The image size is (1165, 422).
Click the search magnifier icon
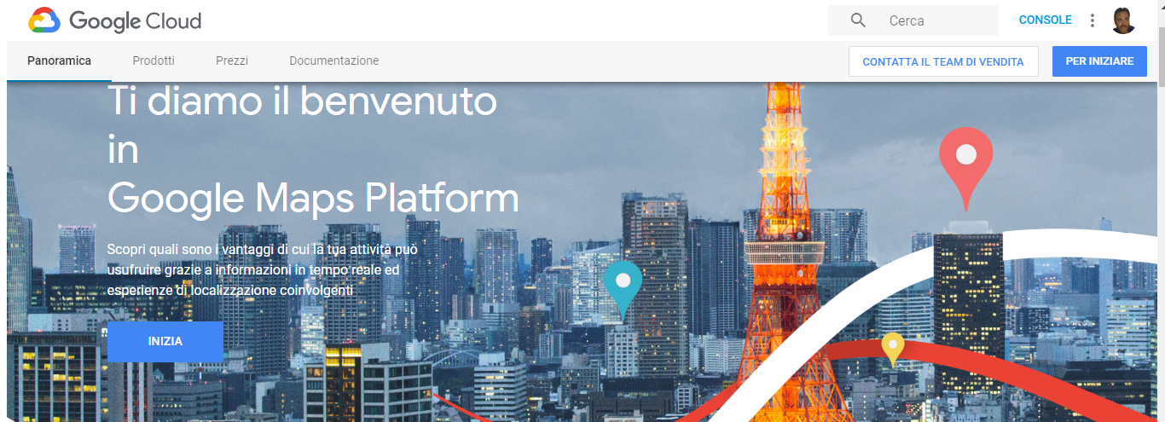click(859, 20)
